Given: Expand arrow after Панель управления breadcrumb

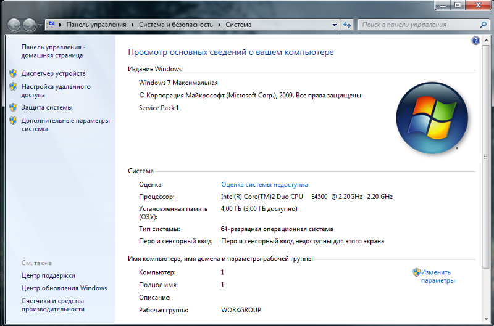Looking at the screenshot, I should click(133, 25).
